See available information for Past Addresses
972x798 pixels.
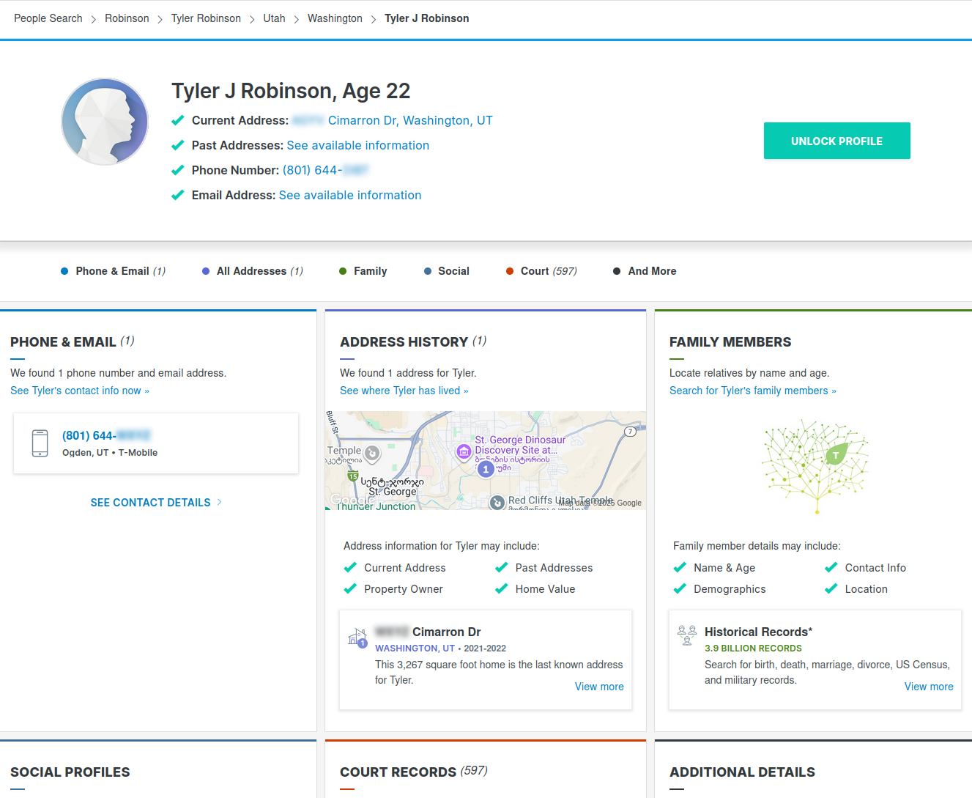coord(358,145)
